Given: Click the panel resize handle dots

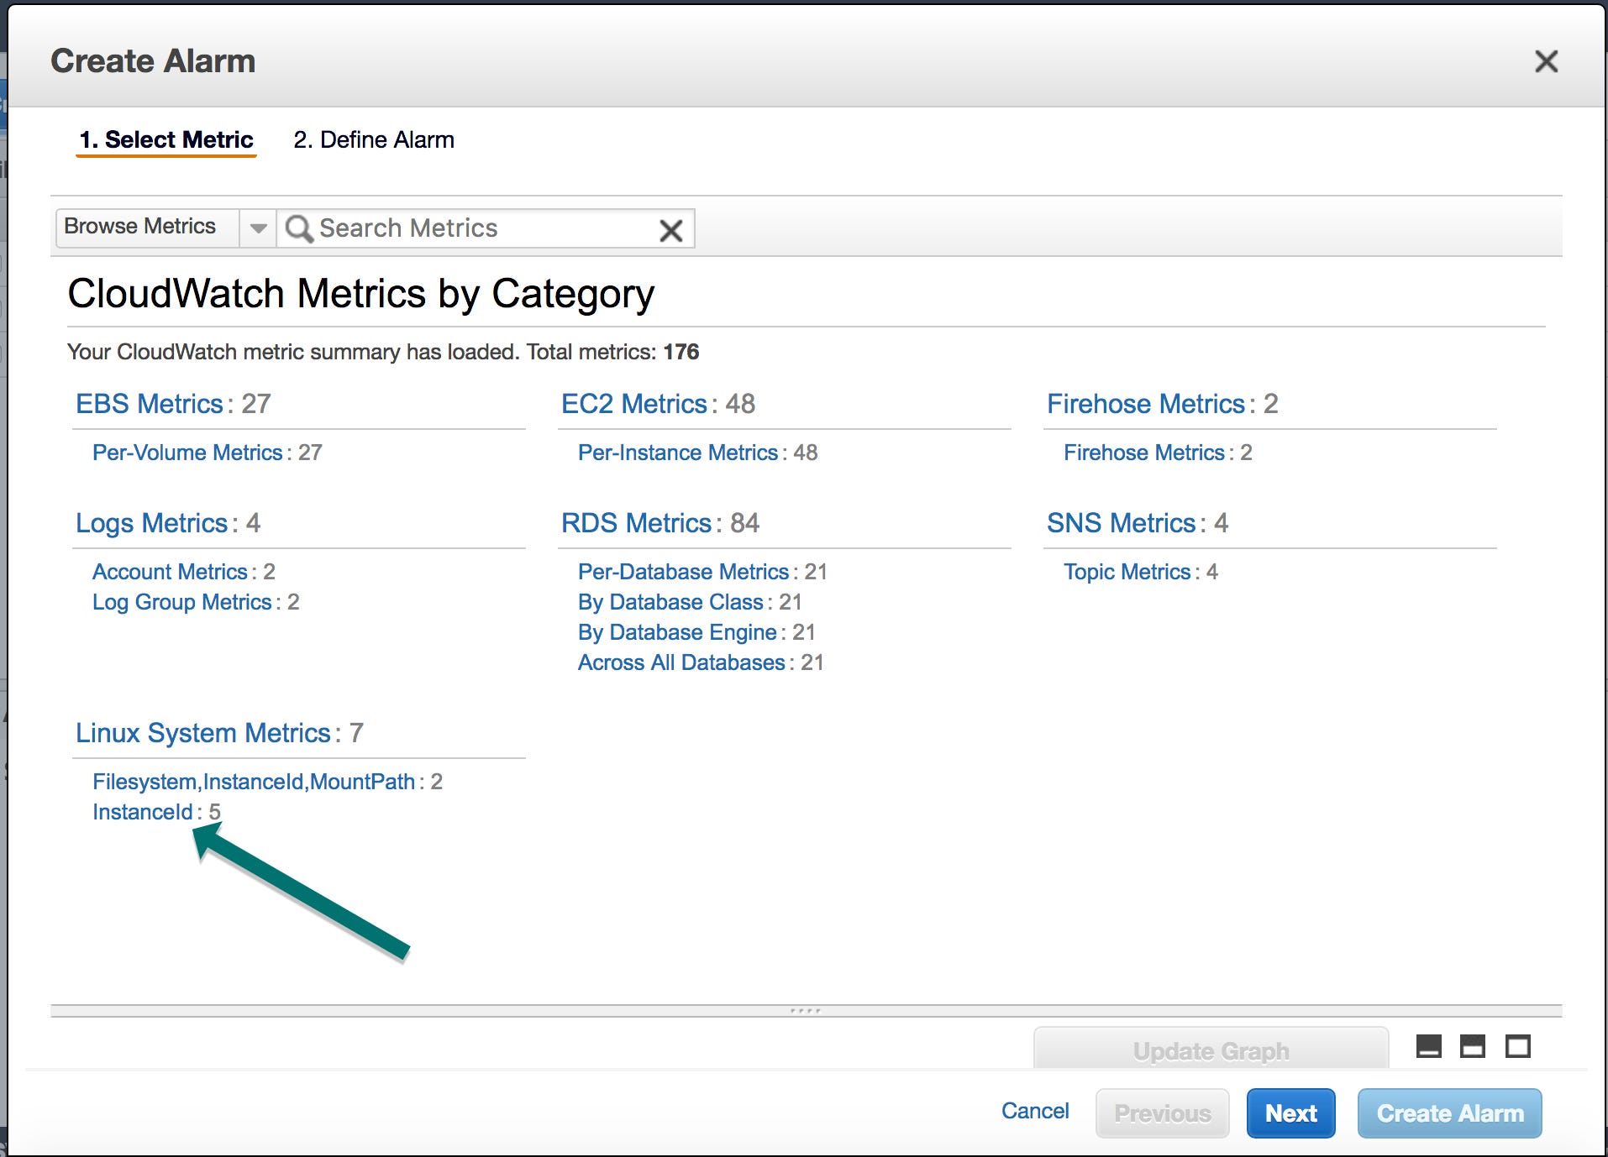Looking at the screenshot, I should tap(805, 1011).
